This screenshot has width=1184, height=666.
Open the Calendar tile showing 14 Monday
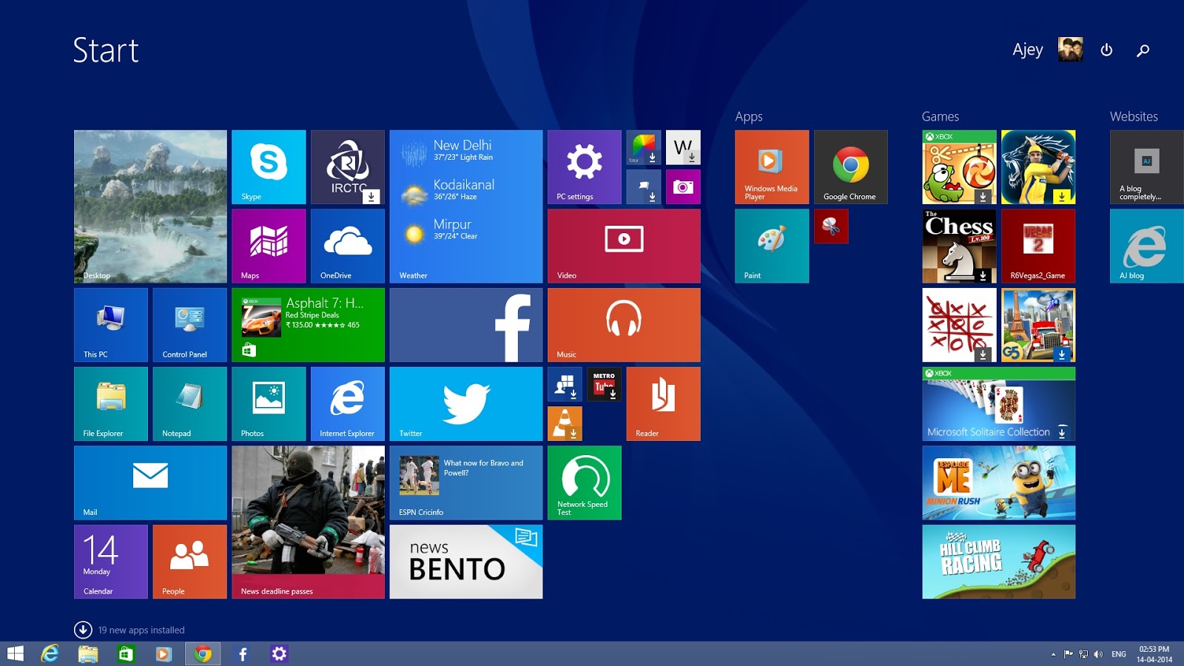(111, 562)
